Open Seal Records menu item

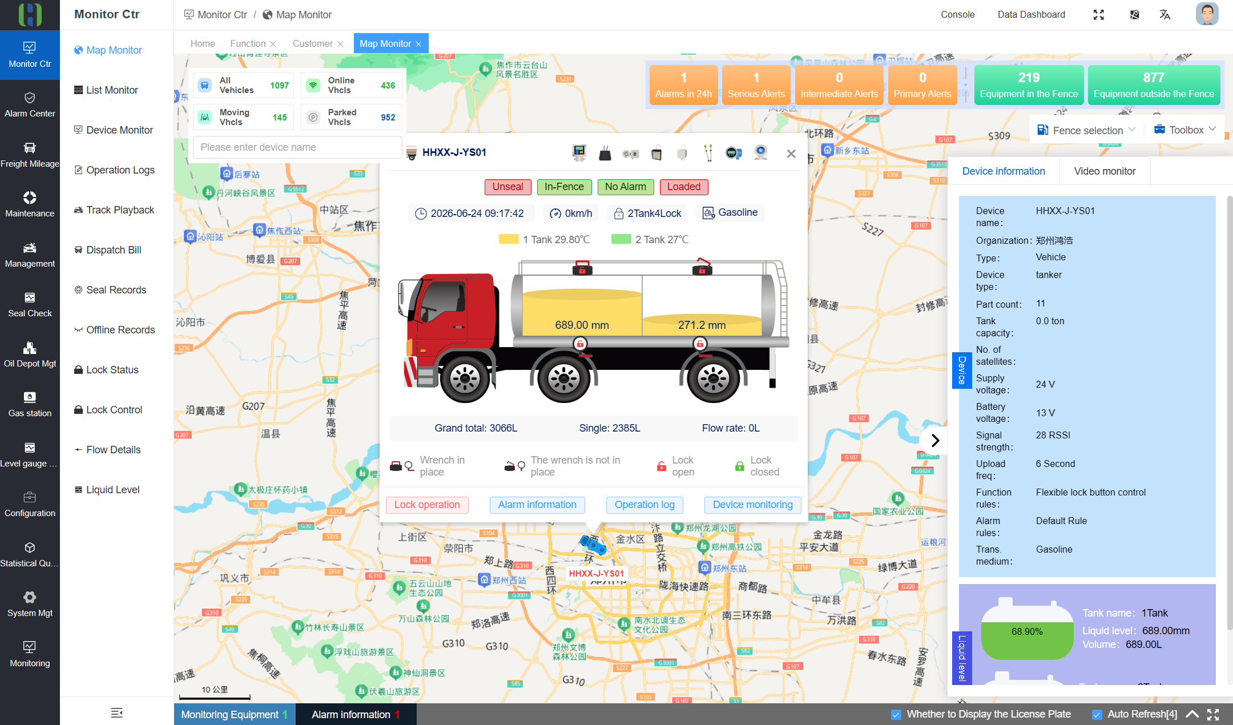pos(116,290)
